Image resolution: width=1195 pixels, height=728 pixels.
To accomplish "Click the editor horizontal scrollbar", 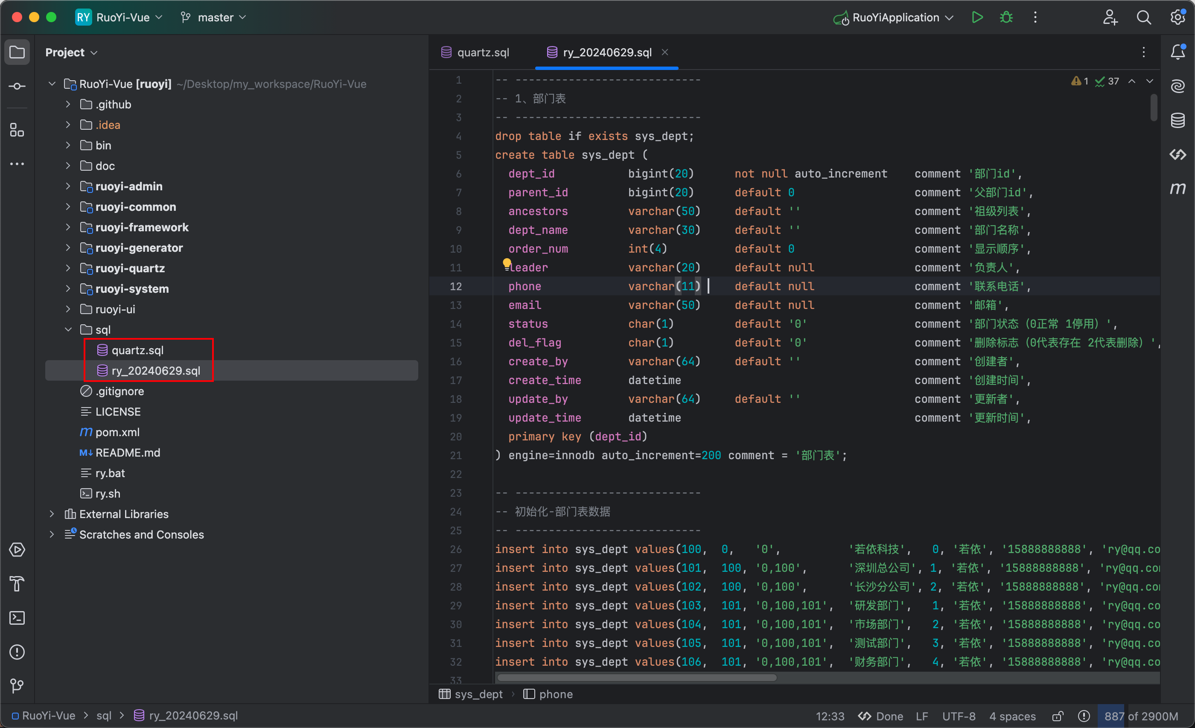I will [x=636, y=677].
